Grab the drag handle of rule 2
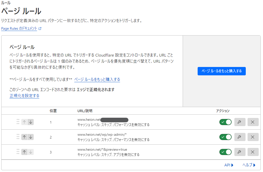 pyautogui.click(x=18, y=136)
